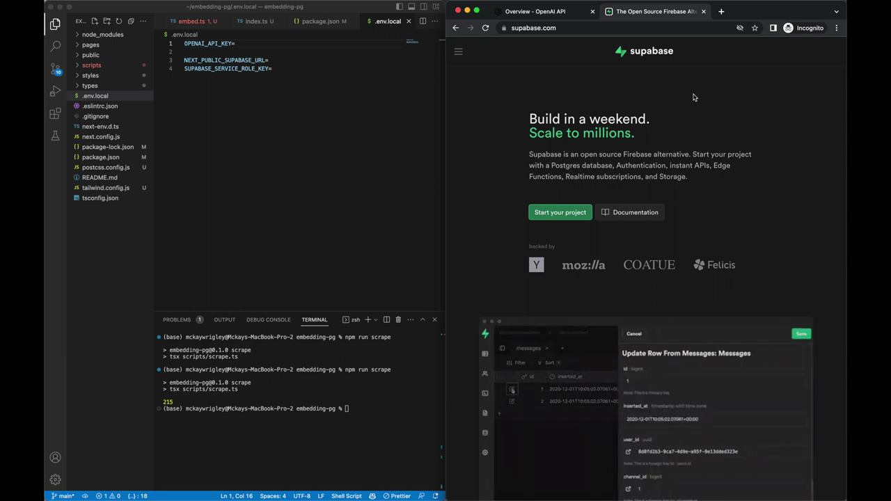The image size is (891, 501).
Task: Click the Shell Script language mode
Action: coord(346,496)
